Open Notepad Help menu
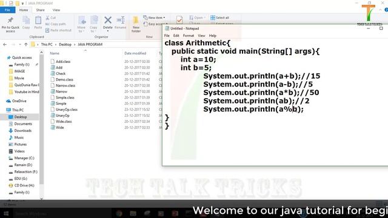Image resolution: width=388 pixels, height=218 pixels. (213, 36)
